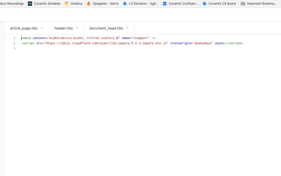Screen dimensions: 281x176
Task: Place cursor in the meta viewport line
Action: tap(88, 38)
